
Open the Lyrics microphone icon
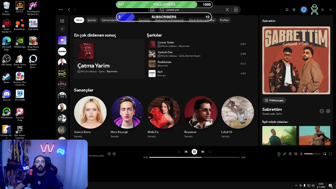tap(285, 154)
